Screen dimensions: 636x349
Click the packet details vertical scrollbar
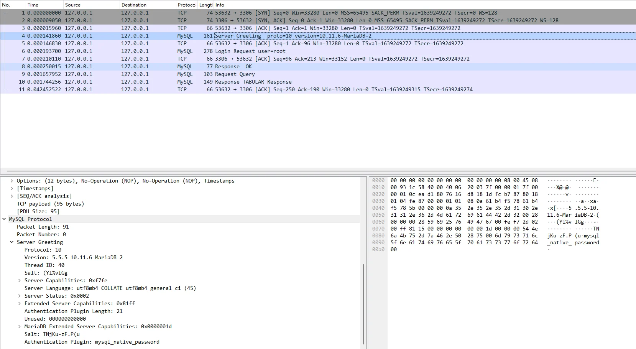(363, 303)
